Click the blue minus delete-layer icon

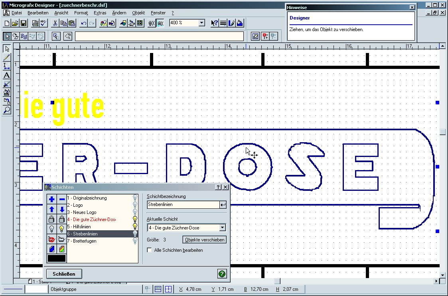point(62,199)
